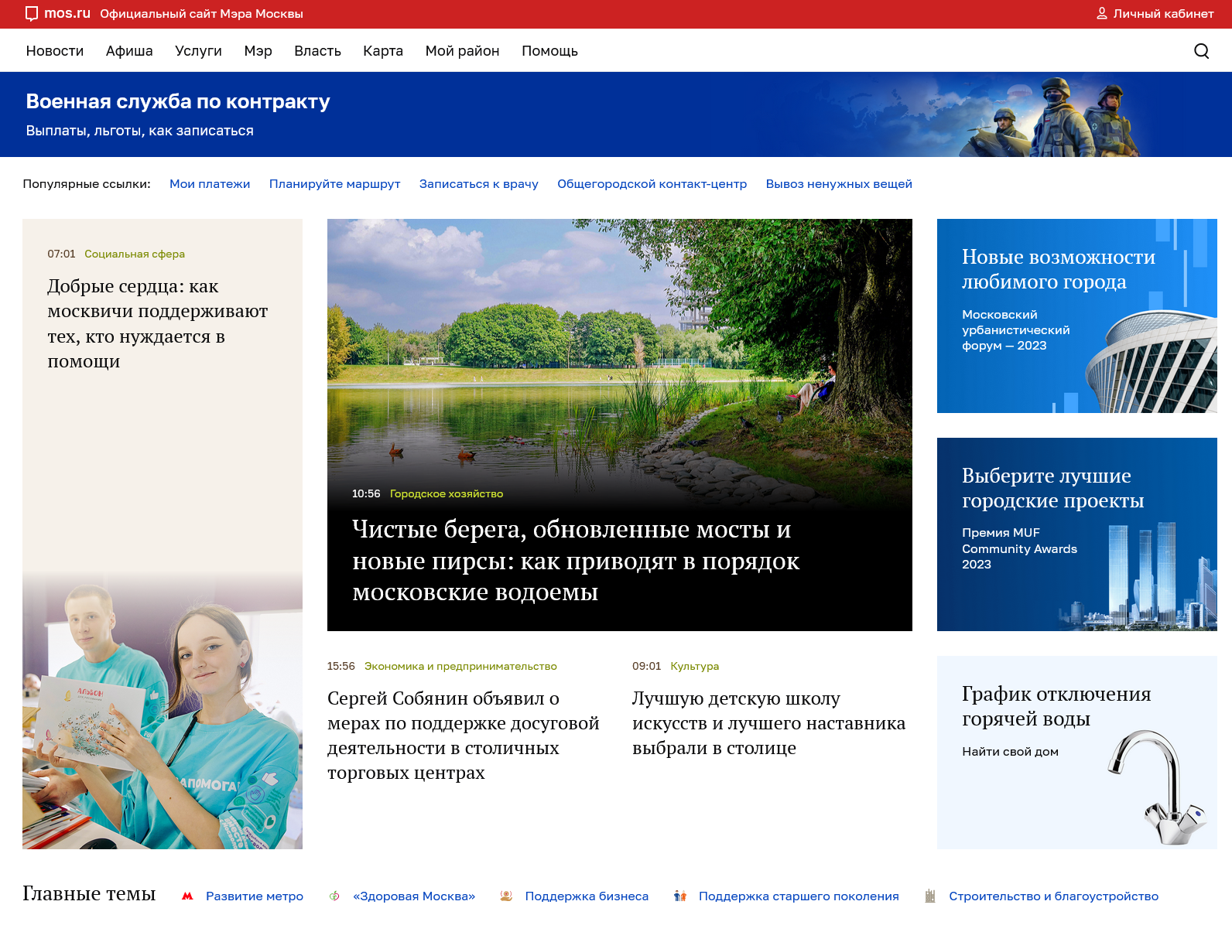Open the Афиша menu

pyautogui.click(x=129, y=51)
